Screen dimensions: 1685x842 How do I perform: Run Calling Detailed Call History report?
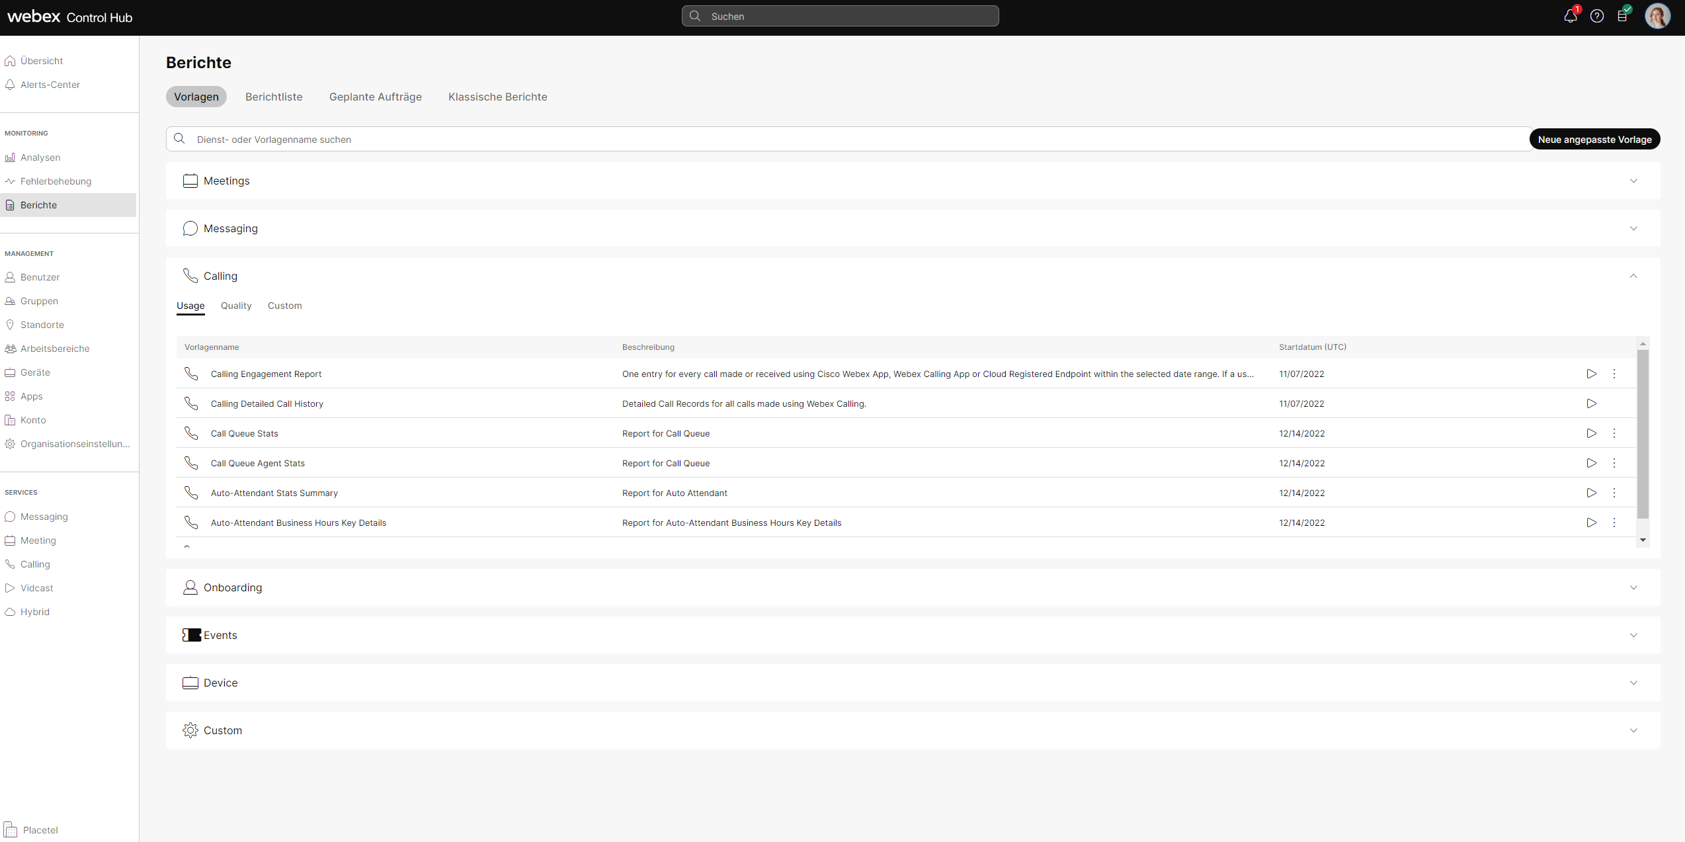(x=1591, y=403)
